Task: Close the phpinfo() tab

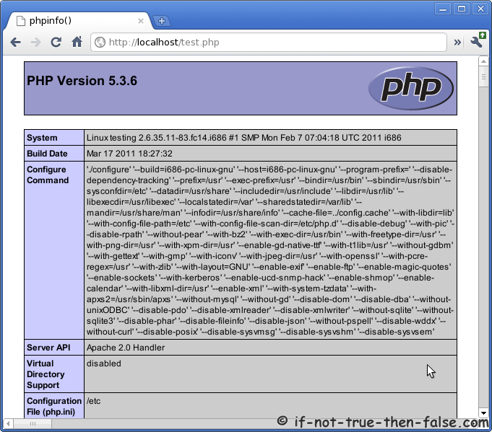Action: 141,21
